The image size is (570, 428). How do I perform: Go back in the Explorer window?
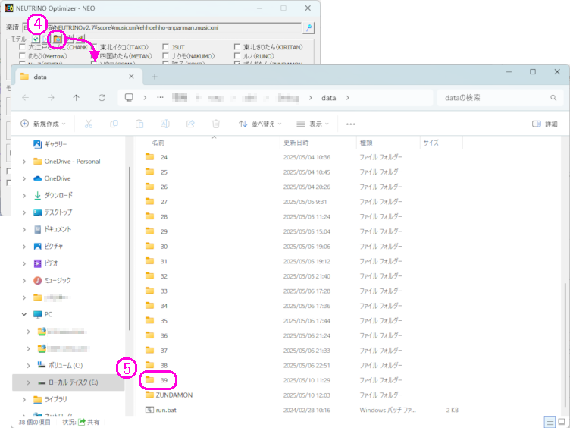pos(26,98)
